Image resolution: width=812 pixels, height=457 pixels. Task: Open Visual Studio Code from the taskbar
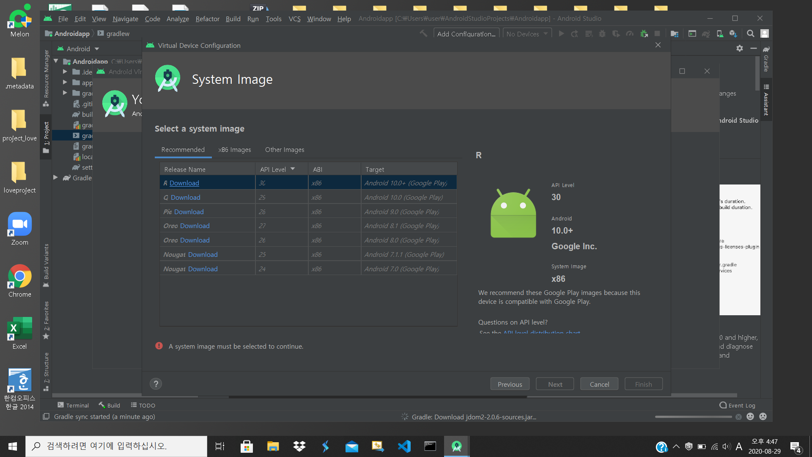click(x=404, y=446)
